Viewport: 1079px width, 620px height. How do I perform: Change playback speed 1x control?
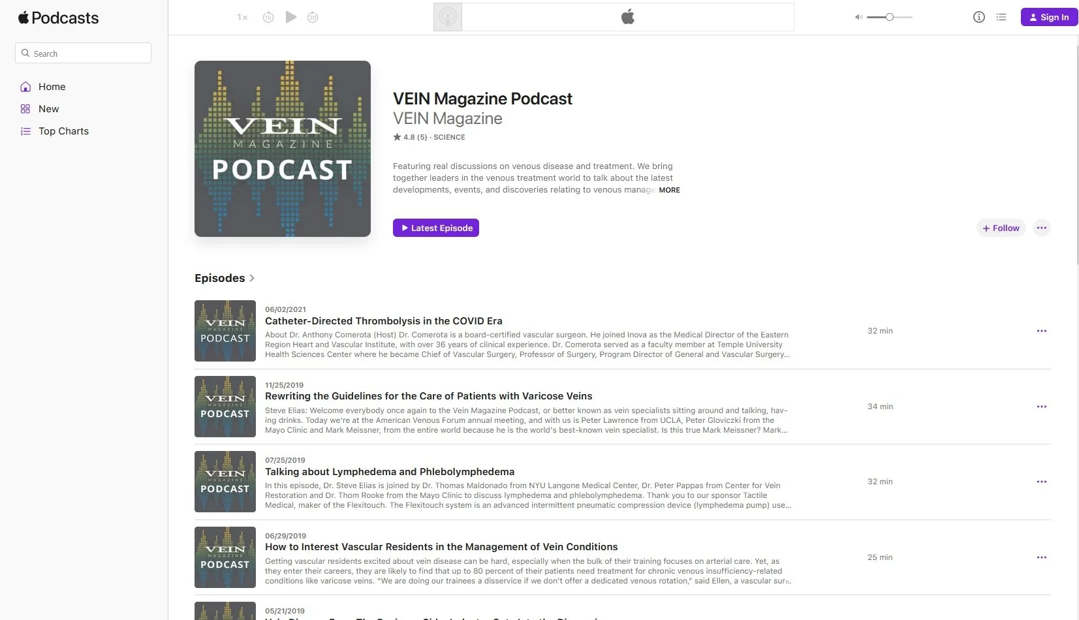[242, 18]
